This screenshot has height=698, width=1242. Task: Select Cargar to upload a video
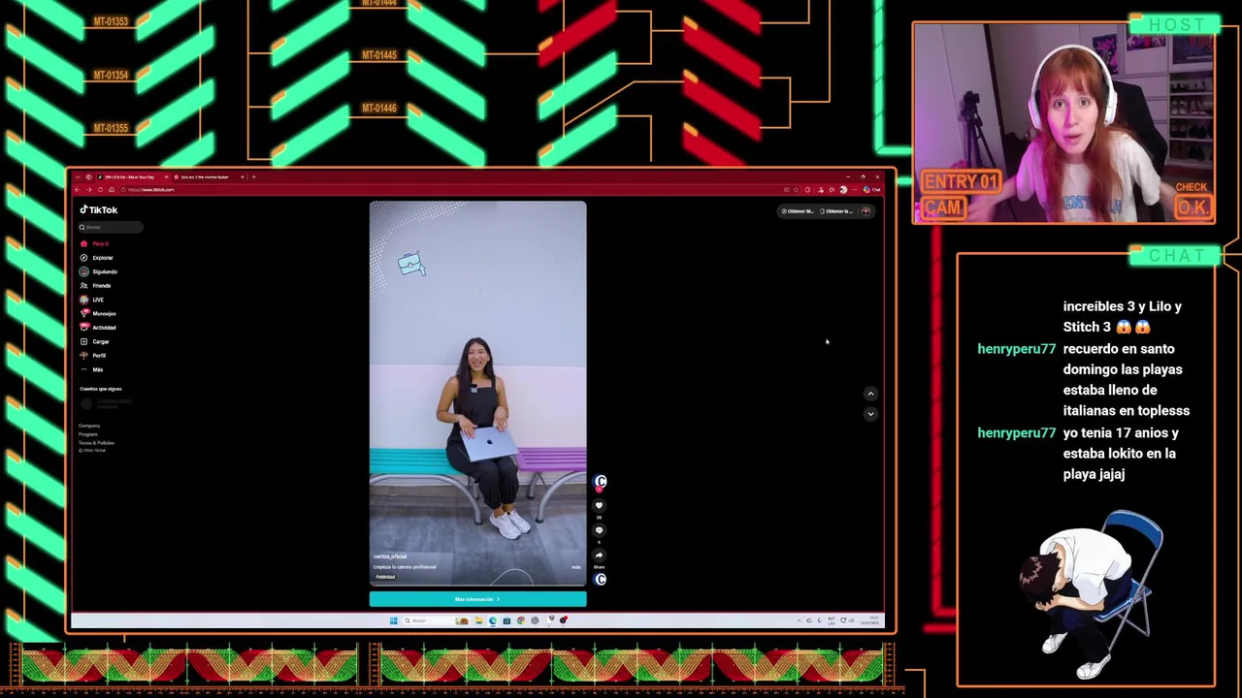95,341
